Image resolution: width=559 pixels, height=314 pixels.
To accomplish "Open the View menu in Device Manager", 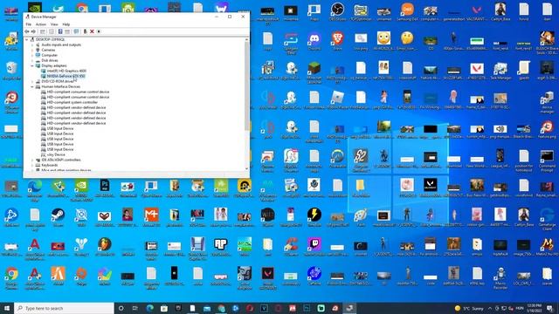I will (54, 24).
